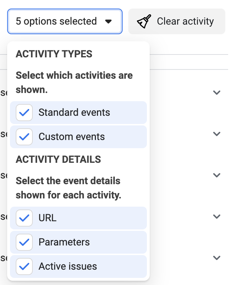Expand the fourth activity row chevron
This screenshot has height=285, width=231.
pos(217,217)
